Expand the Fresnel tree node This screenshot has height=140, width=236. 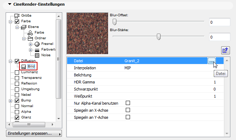[30, 44]
